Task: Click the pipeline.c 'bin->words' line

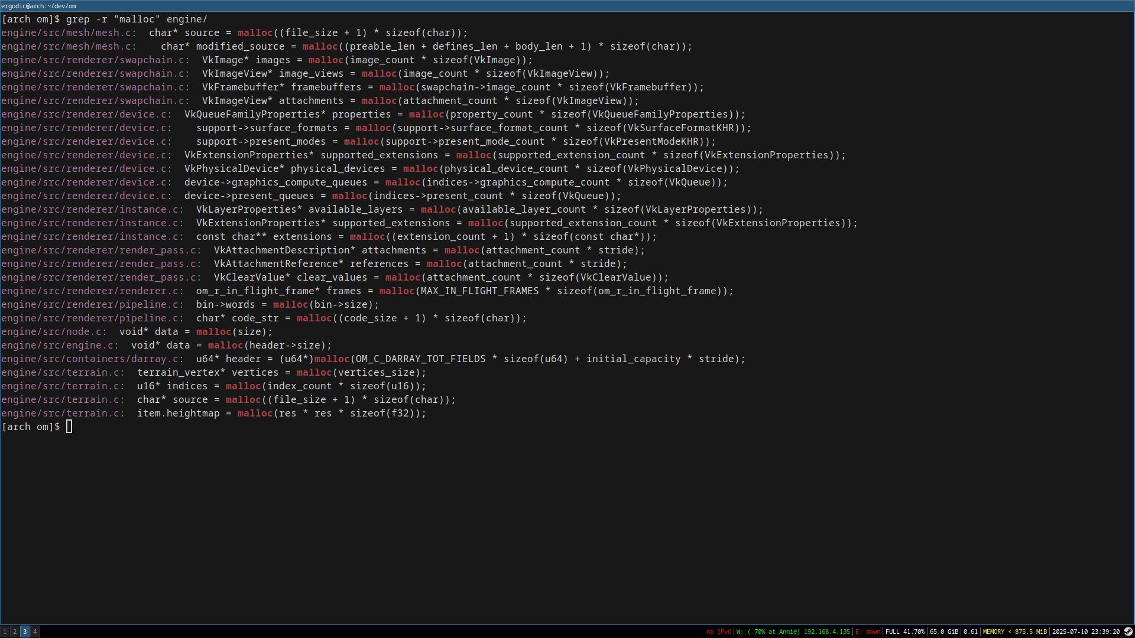Action: point(190,305)
